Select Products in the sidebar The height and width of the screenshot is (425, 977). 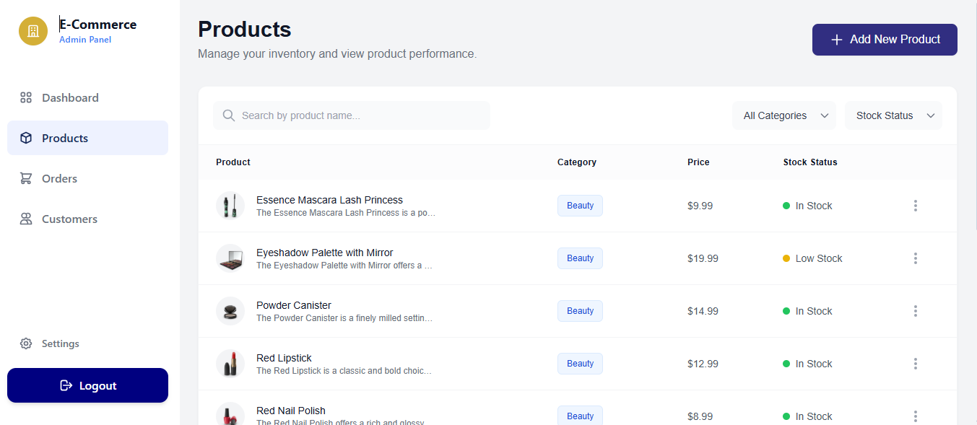click(x=87, y=138)
